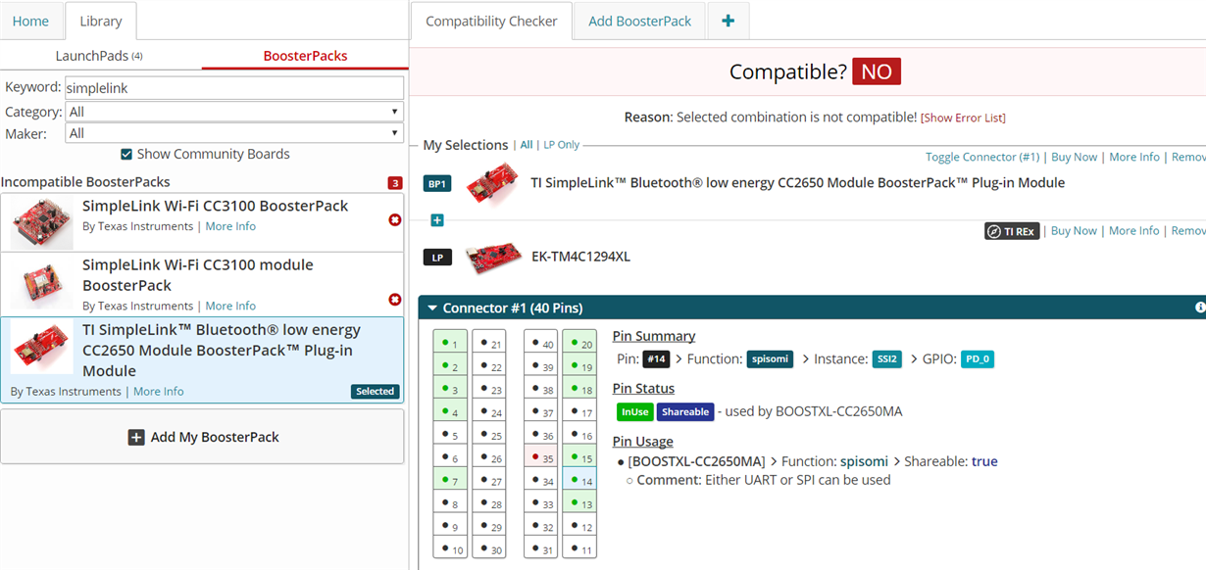Click the PD_0 GPIO badge
1206x570 pixels.
pyautogui.click(x=977, y=359)
